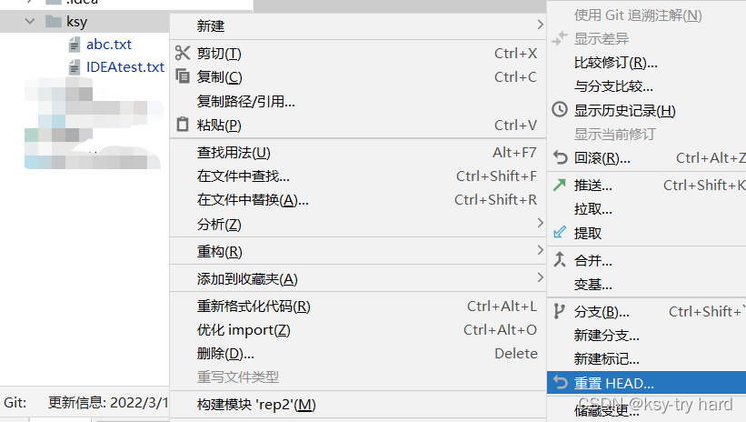Select 构建模块 'rep2'(M) entry
The height and width of the screenshot is (422, 746).
tap(358, 405)
